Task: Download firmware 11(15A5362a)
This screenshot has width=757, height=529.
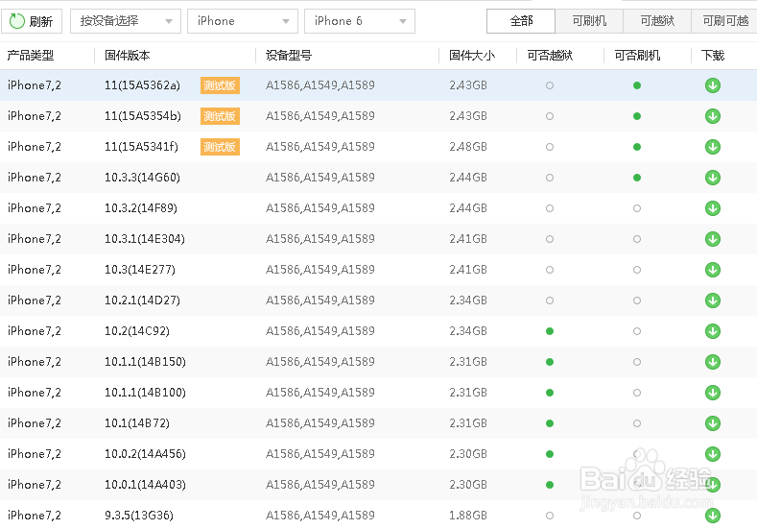Action: point(713,85)
